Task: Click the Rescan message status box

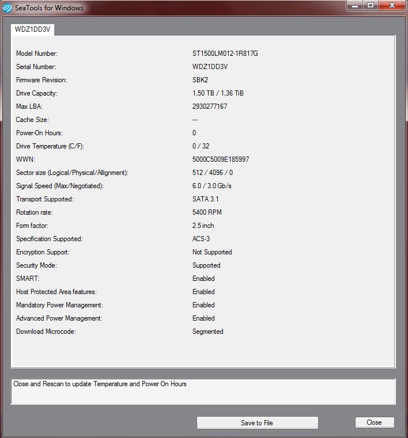Action: (x=203, y=391)
